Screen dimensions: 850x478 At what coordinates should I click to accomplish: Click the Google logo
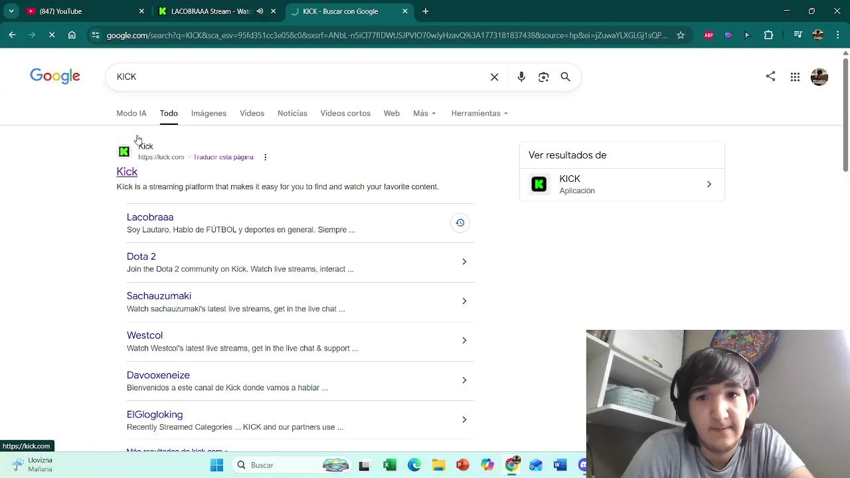coord(55,76)
